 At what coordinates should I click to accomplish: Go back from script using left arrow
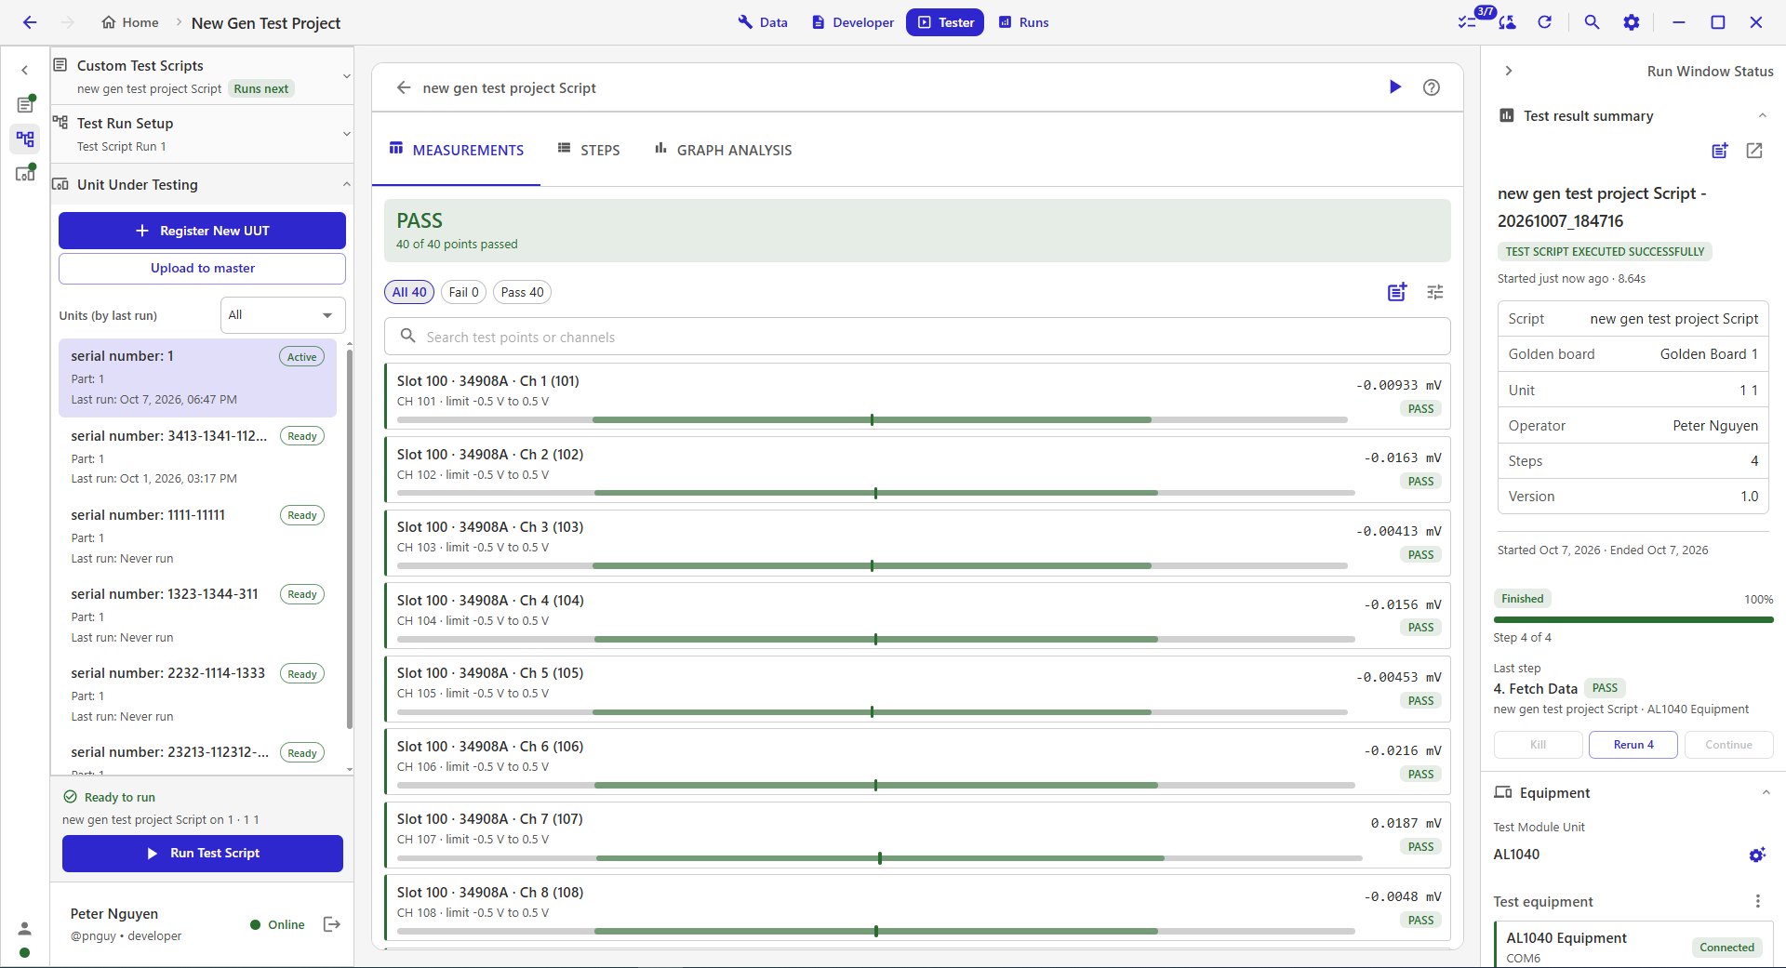tap(404, 87)
